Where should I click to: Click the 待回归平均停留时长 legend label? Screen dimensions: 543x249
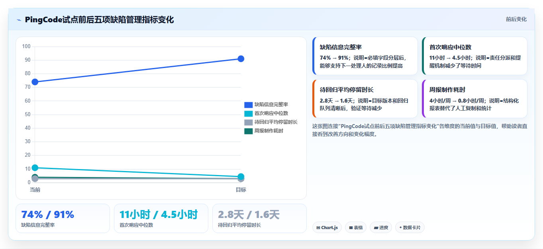[276, 122]
